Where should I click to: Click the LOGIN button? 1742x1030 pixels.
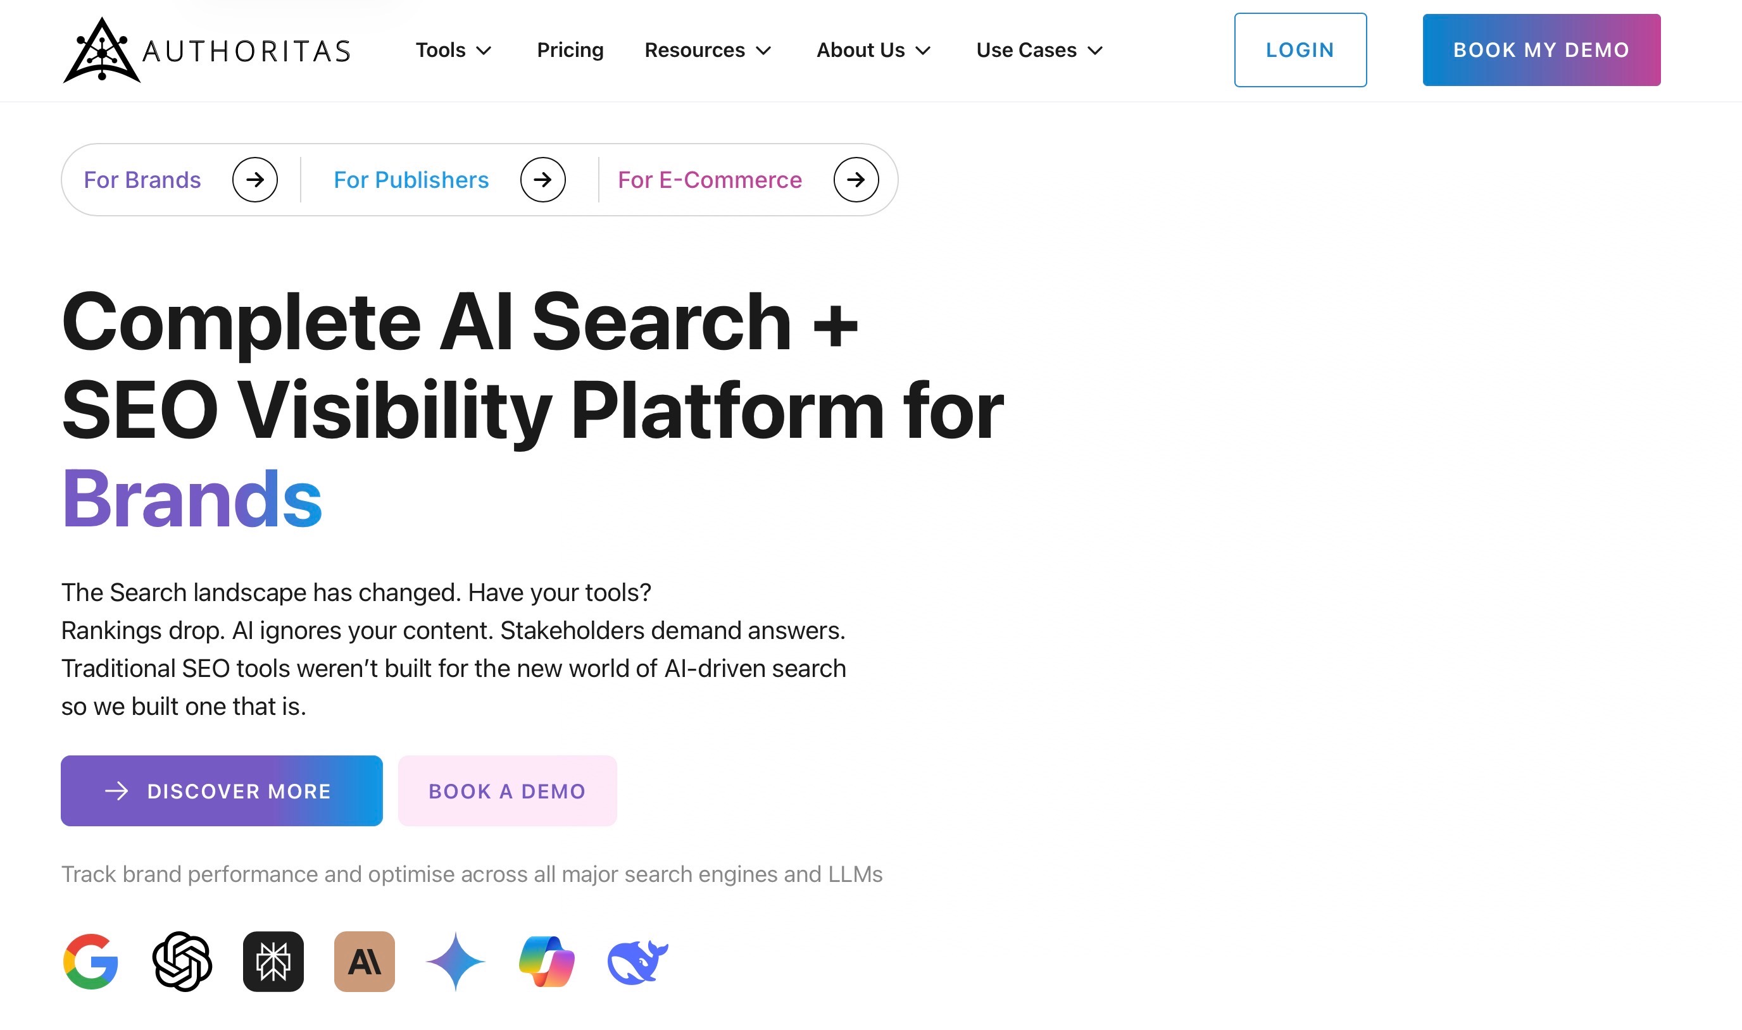pos(1300,49)
